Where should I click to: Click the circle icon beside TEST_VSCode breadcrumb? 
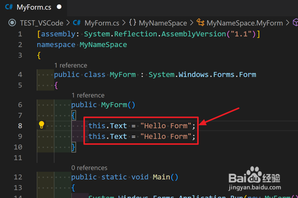[x=12, y=23]
